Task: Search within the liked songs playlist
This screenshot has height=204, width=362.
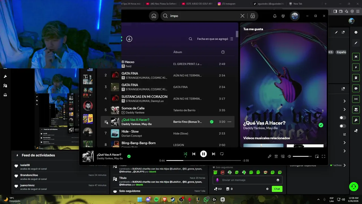Action: click(191, 39)
